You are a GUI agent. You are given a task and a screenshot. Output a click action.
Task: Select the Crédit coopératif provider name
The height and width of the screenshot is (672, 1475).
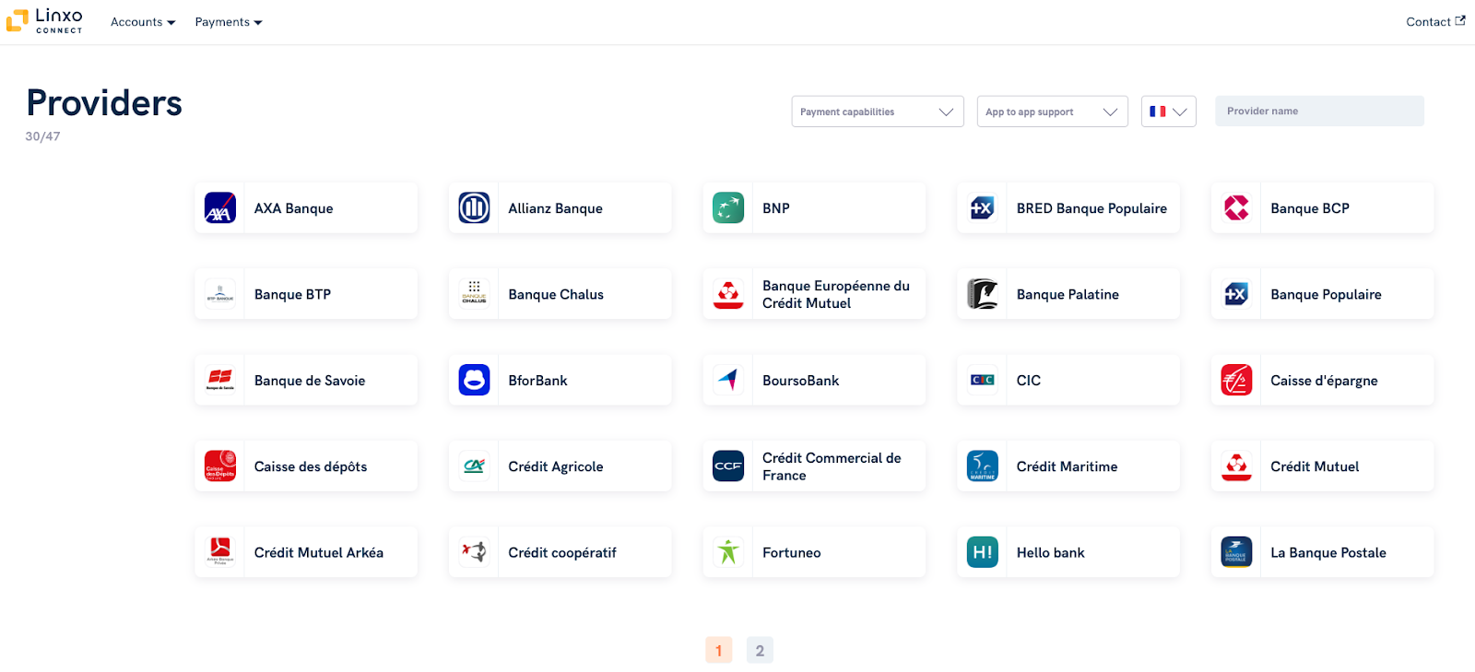point(562,552)
